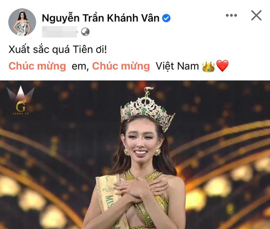Screen dimensions: 270x229
Task: Click the crown emoji in the caption
Action: click(208, 67)
